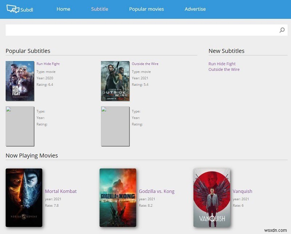The height and width of the screenshot is (234, 291).
Task: Open the Mortal Kombat movie link
Action: [60, 191]
